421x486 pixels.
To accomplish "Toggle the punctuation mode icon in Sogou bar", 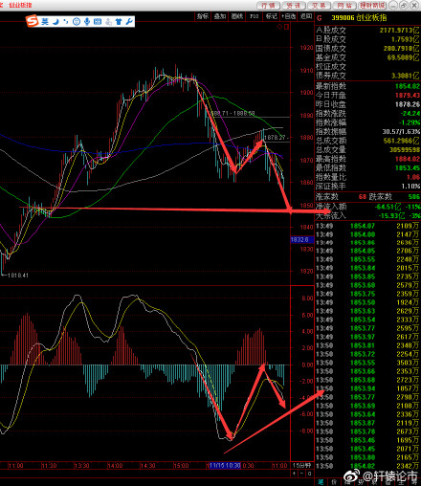I will [x=66, y=21].
